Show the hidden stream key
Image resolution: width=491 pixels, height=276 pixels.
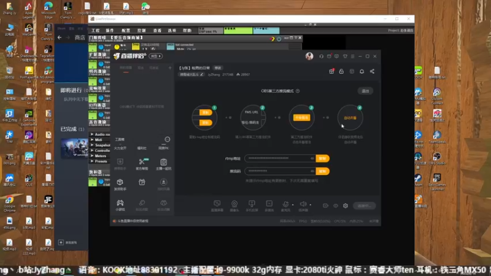click(x=312, y=171)
